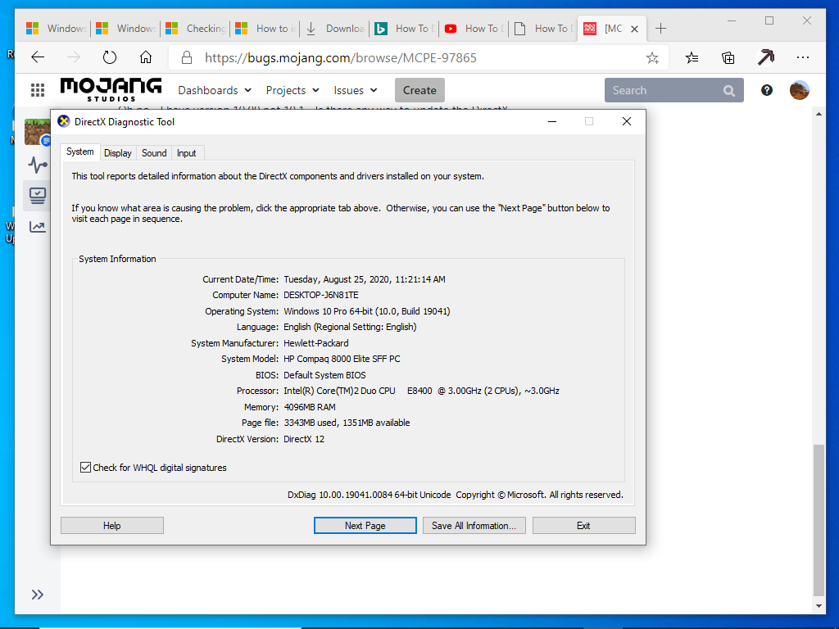Viewport: 839px width, 629px height.
Task: Open the Favorites list button
Action: [x=692, y=58]
